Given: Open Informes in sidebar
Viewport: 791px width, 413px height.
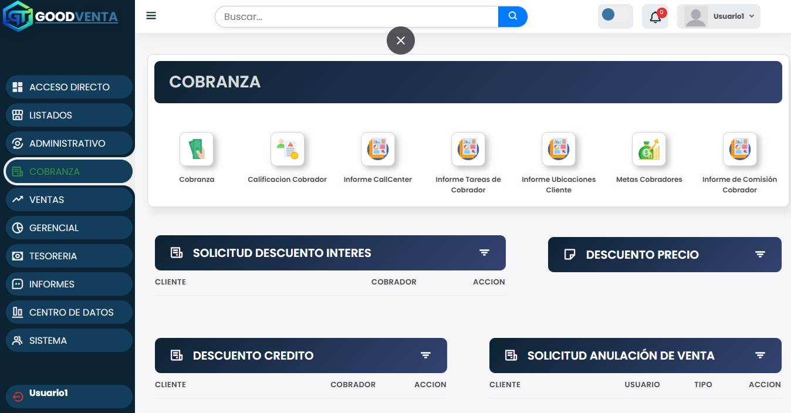Looking at the screenshot, I should pyautogui.click(x=69, y=284).
